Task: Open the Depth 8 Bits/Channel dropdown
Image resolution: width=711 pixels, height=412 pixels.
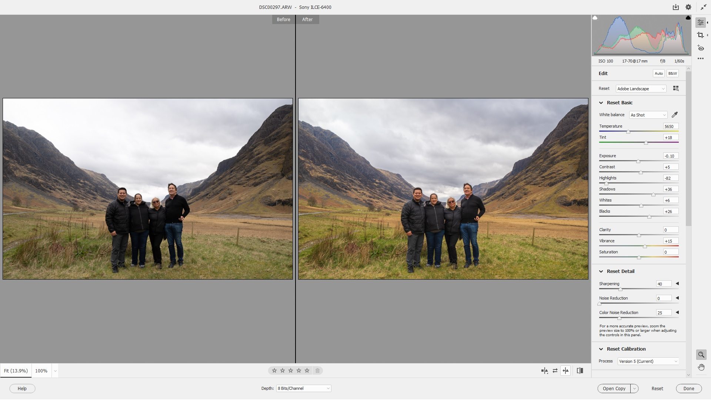Action: [304, 388]
